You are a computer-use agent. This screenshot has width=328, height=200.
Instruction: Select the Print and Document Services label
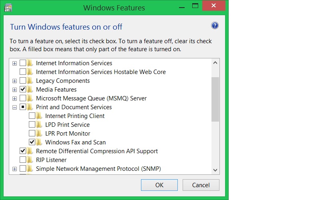[x=74, y=107]
